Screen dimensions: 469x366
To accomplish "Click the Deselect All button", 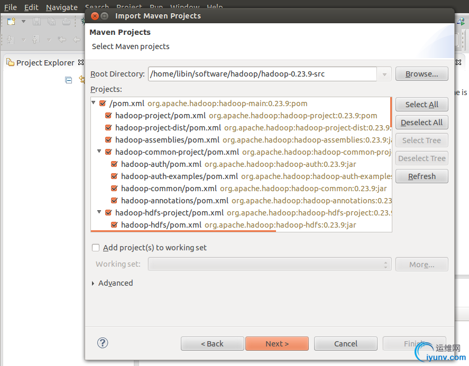I will pyautogui.click(x=422, y=123).
